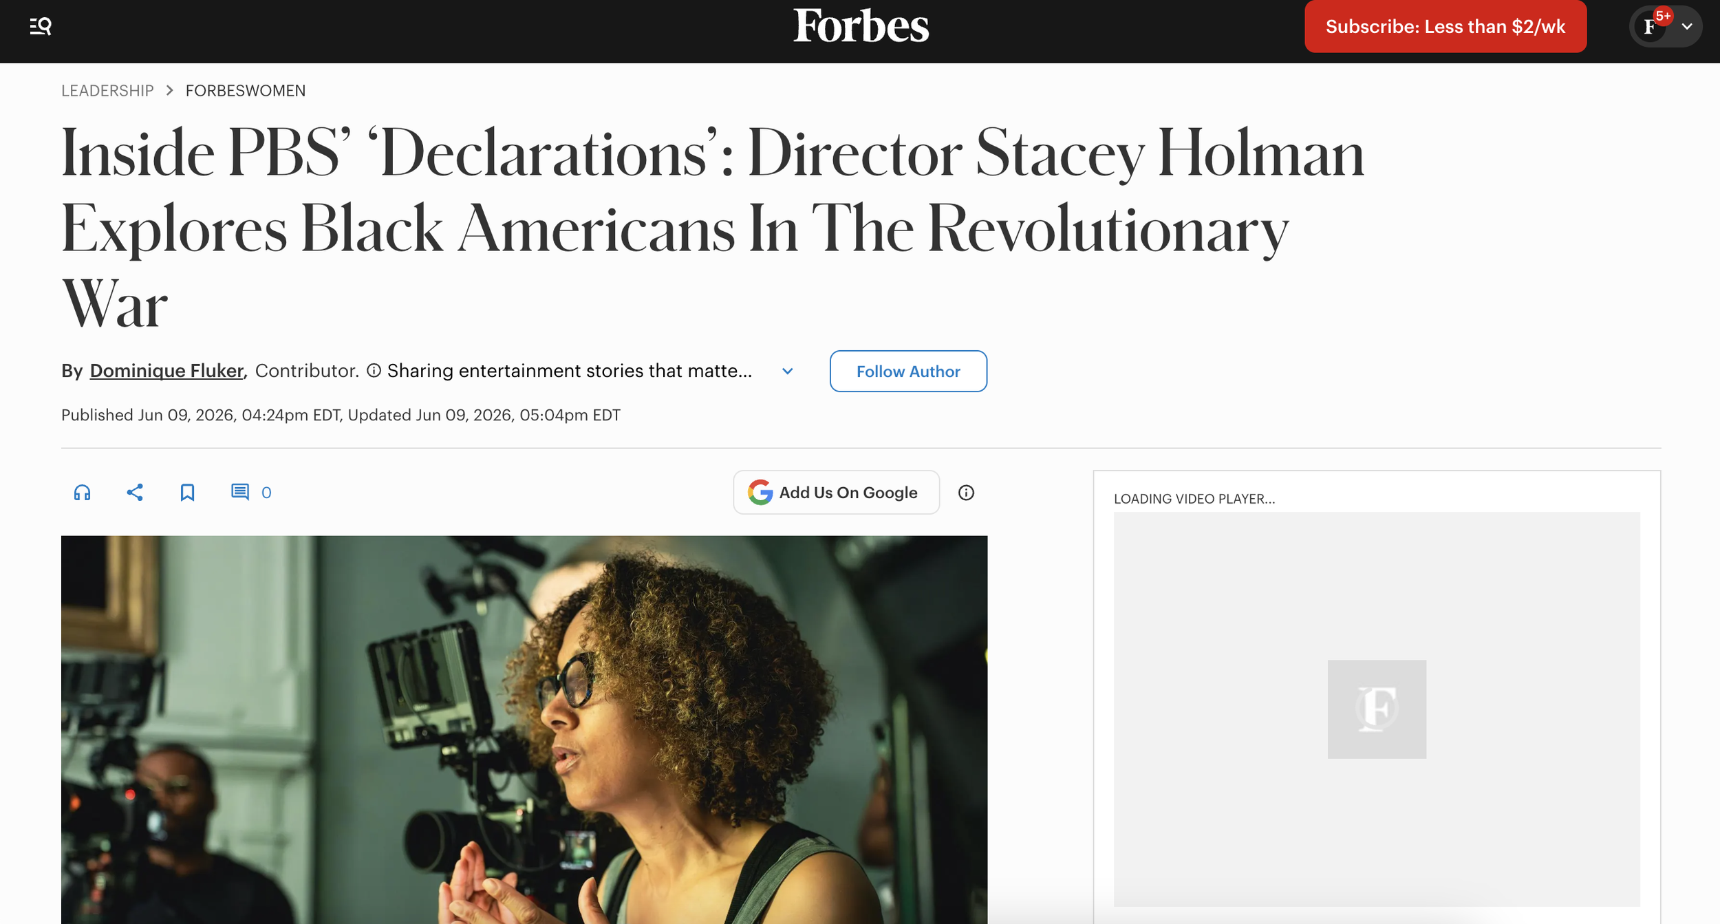Click the published date line

click(341, 416)
